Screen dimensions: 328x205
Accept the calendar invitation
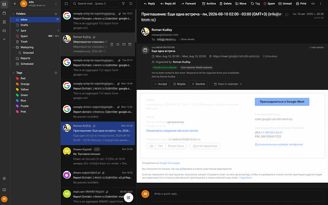(x=161, y=84)
